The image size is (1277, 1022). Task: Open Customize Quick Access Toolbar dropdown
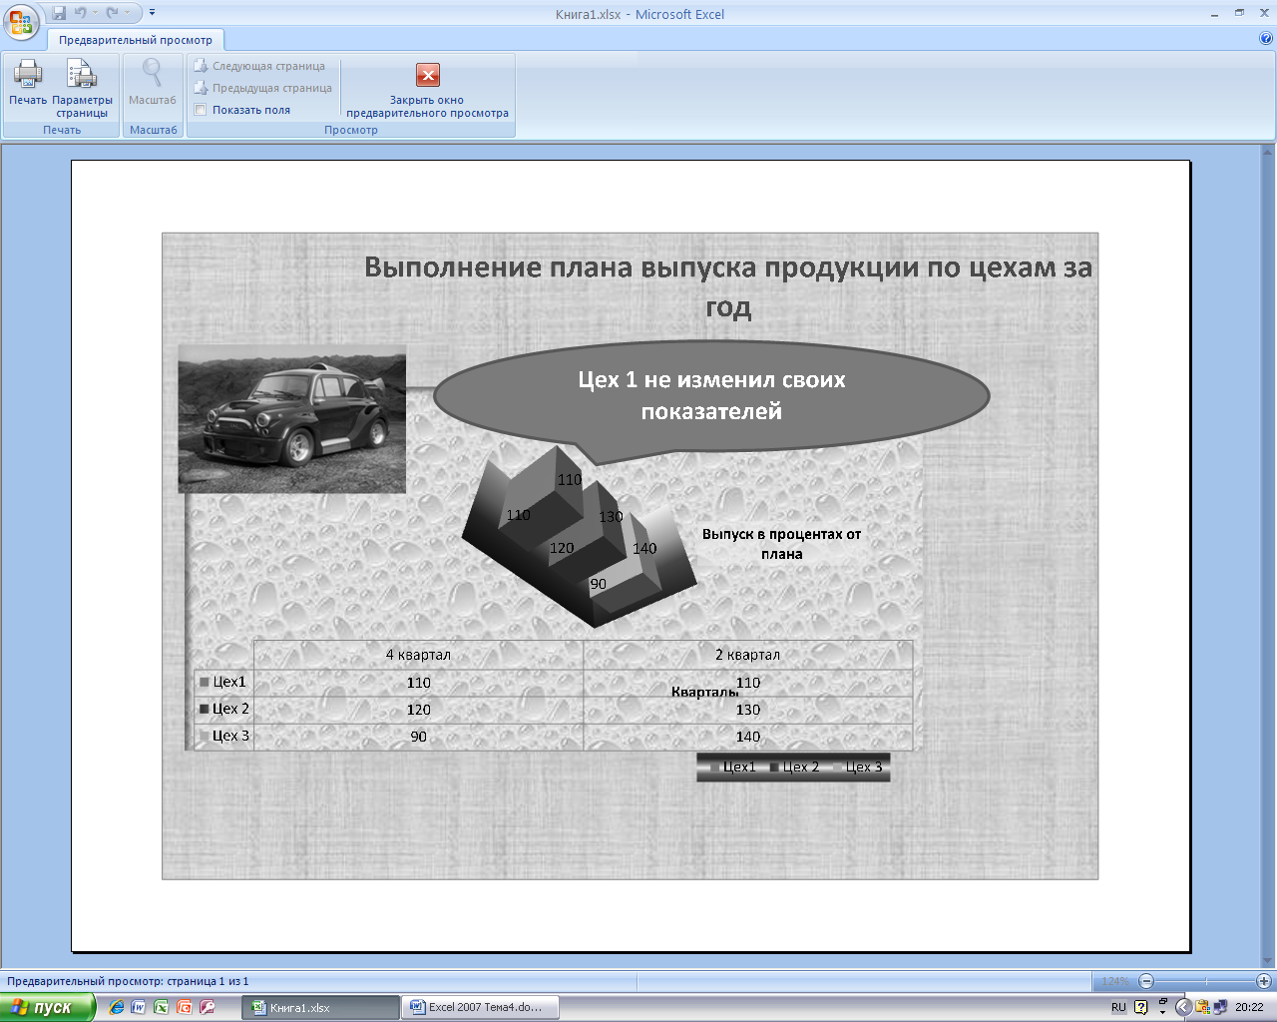click(x=153, y=13)
